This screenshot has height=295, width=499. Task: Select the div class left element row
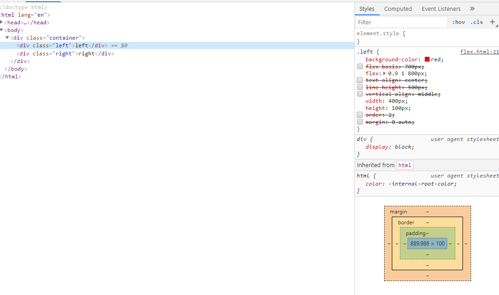point(177,45)
